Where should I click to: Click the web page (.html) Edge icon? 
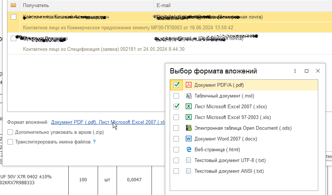(188, 149)
